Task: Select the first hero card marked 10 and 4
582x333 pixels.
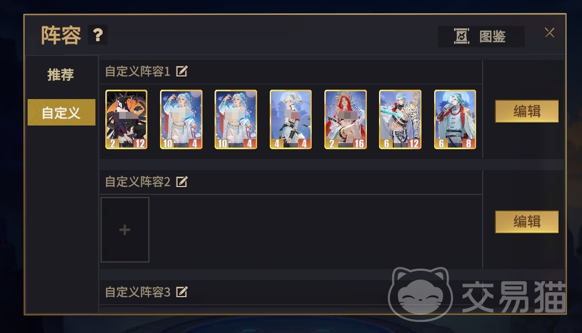Action: pos(181,119)
